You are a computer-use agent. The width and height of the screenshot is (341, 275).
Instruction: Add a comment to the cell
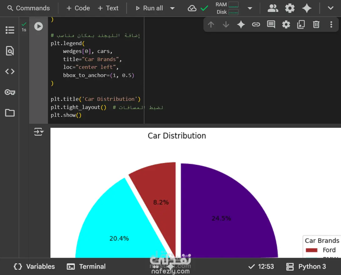click(x=271, y=24)
